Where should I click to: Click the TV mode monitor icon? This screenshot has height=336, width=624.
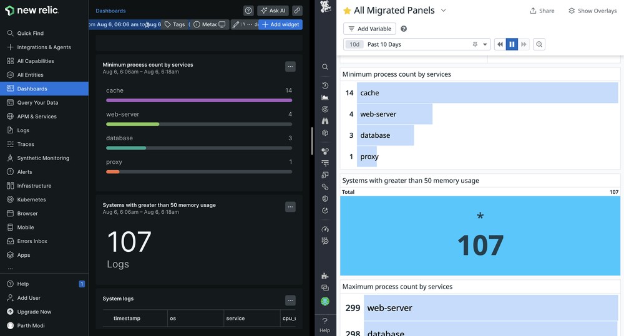click(x=222, y=24)
